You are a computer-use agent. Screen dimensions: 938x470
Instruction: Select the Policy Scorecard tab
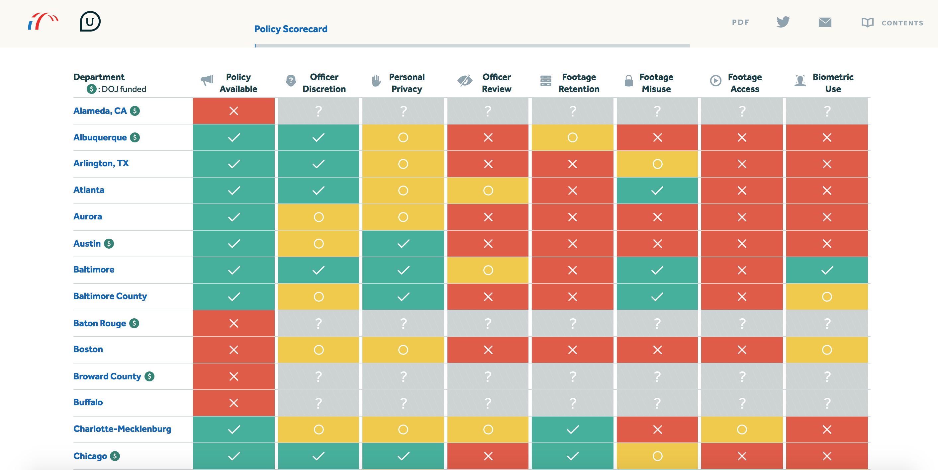[291, 29]
